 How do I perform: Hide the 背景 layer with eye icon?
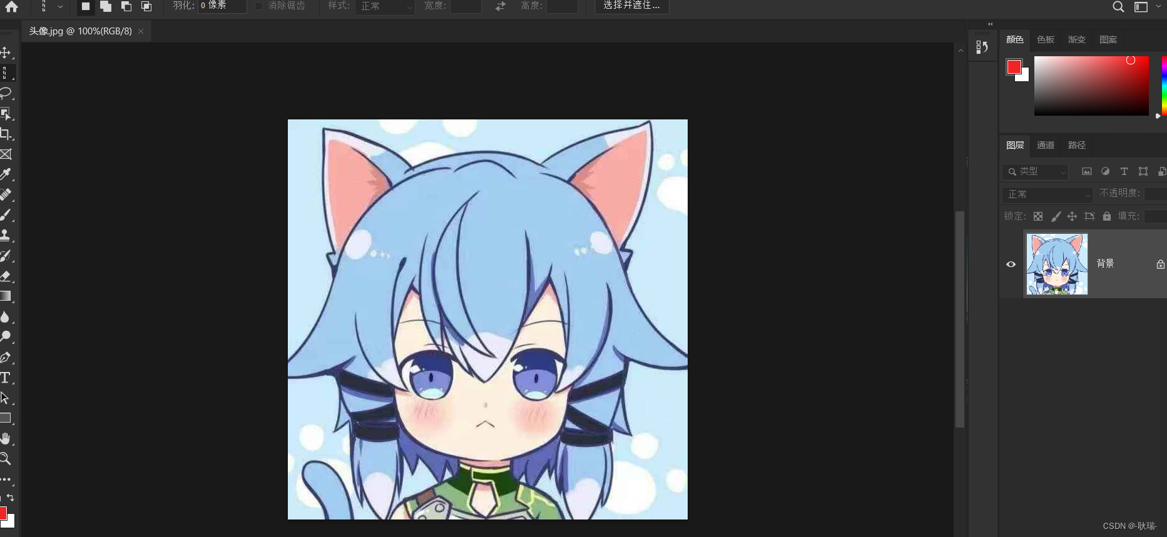tap(1011, 264)
